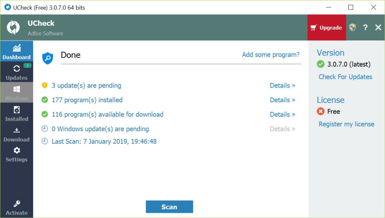The image size is (385, 218).
Task: Click '3 update(s) are pending' text
Action: (86, 85)
